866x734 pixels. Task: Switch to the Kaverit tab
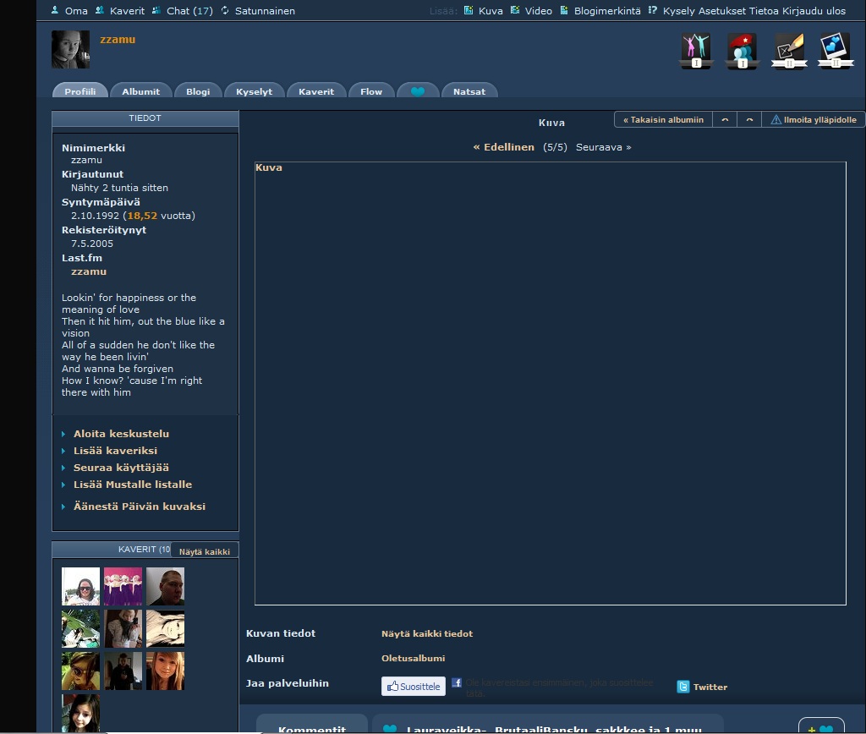point(316,91)
